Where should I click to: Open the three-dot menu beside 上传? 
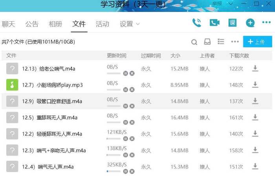coord(235,42)
